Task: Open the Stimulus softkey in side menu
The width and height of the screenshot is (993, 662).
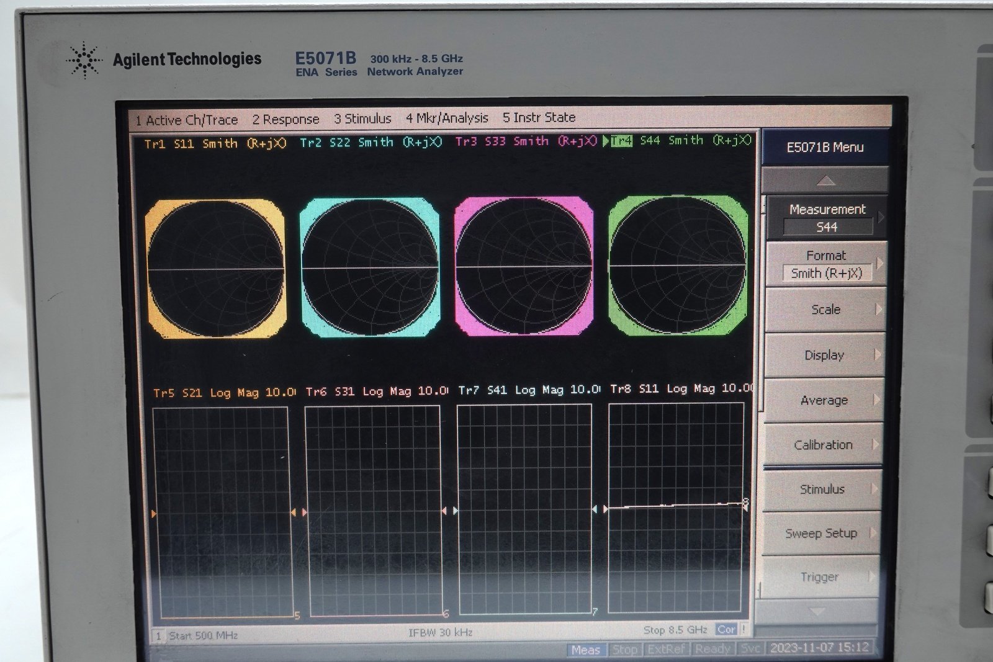Action: [x=821, y=489]
